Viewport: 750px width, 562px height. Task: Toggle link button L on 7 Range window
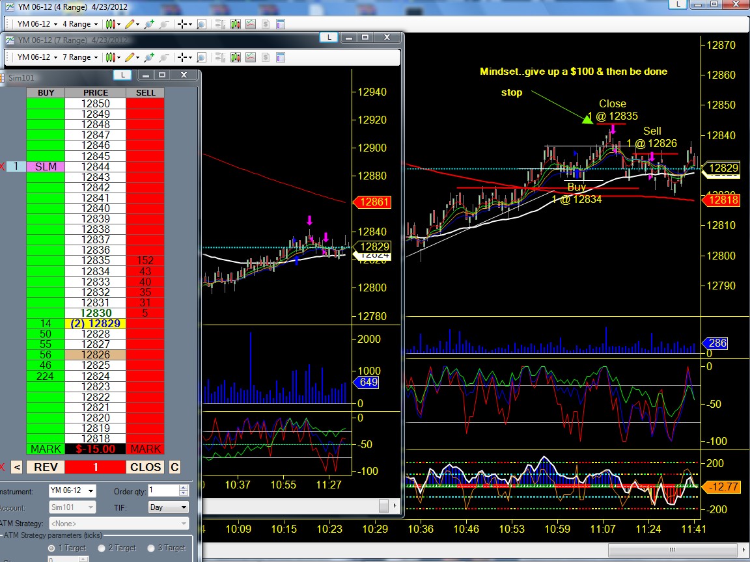(329, 37)
